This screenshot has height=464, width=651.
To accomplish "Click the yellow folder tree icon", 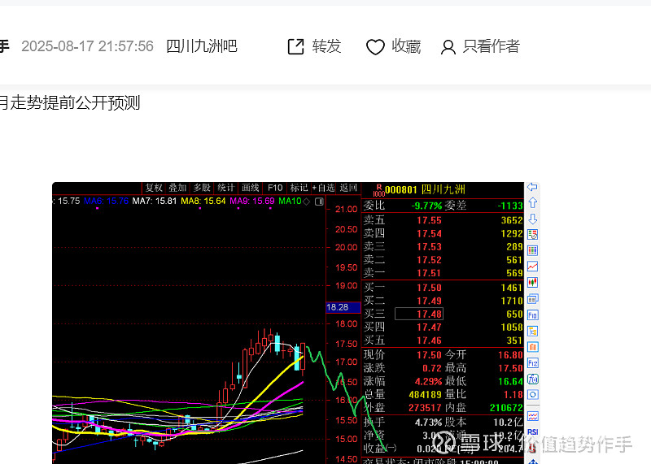I will pyautogui.click(x=533, y=331).
